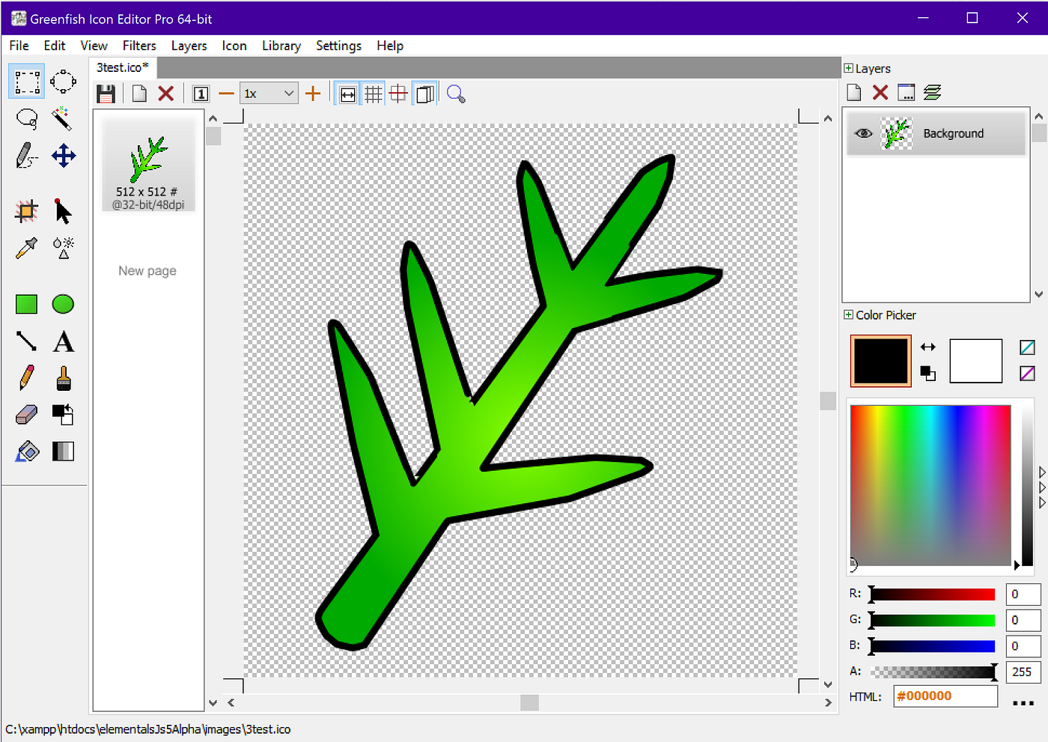Pick the Eyedropper tool
This screenshot has height=742, width=1048.
tap(26, 248)
